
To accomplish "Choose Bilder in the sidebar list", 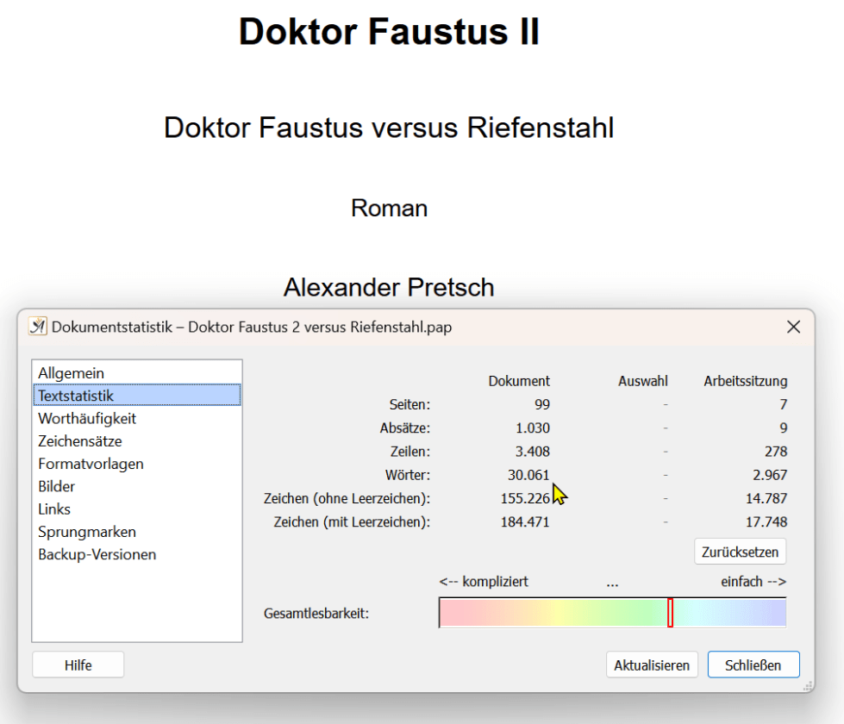I will [x=57, y=486].
